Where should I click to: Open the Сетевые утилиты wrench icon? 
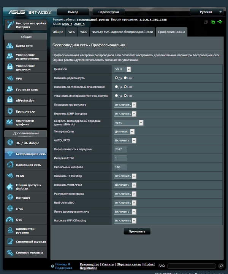(10, 252)
